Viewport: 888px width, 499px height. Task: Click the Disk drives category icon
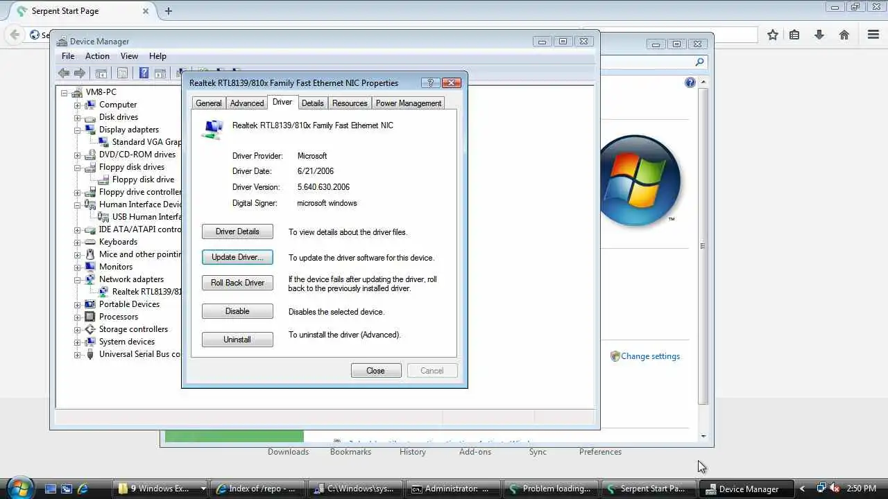pyautogui.click(x=90, y=117)
